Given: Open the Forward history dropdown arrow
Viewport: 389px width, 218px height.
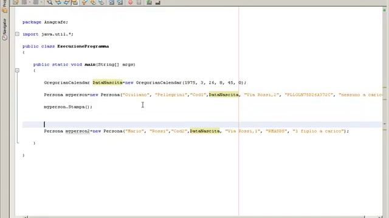Looking at the screenshot, I should (41, 2).
